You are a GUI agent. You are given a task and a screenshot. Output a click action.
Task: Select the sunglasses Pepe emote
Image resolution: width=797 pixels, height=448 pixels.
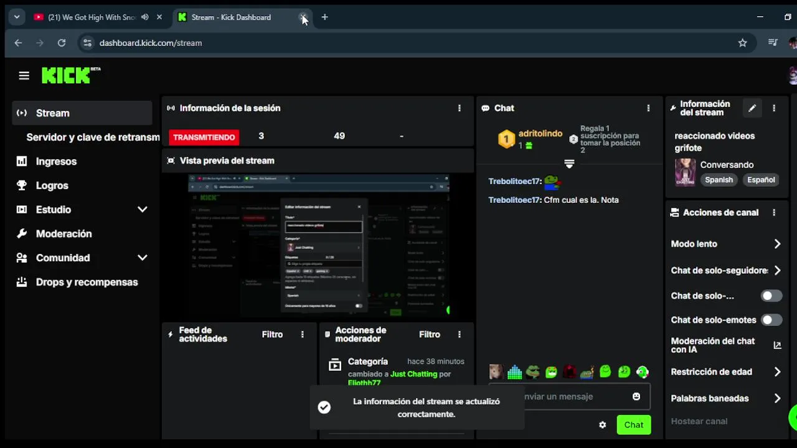(x=532, y=372)
